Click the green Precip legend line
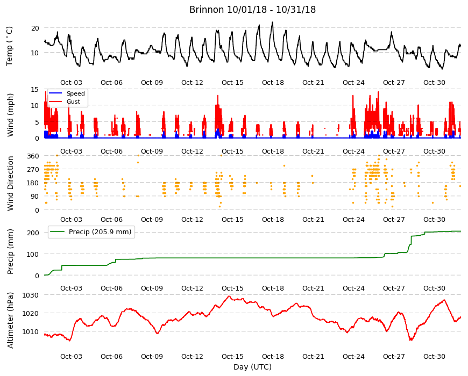Image resolution: width=468 pixels, height=376 pixels. click(x=58, y=232)
